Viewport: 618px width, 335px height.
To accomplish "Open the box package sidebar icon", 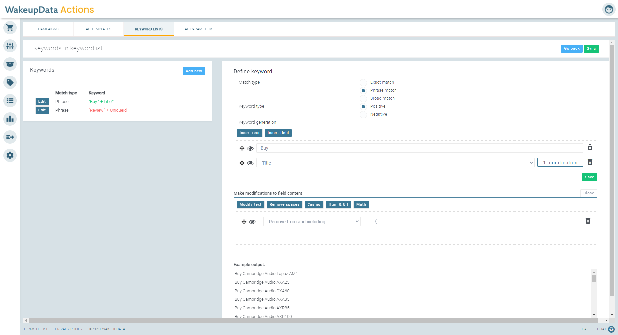I will point(10,64).
